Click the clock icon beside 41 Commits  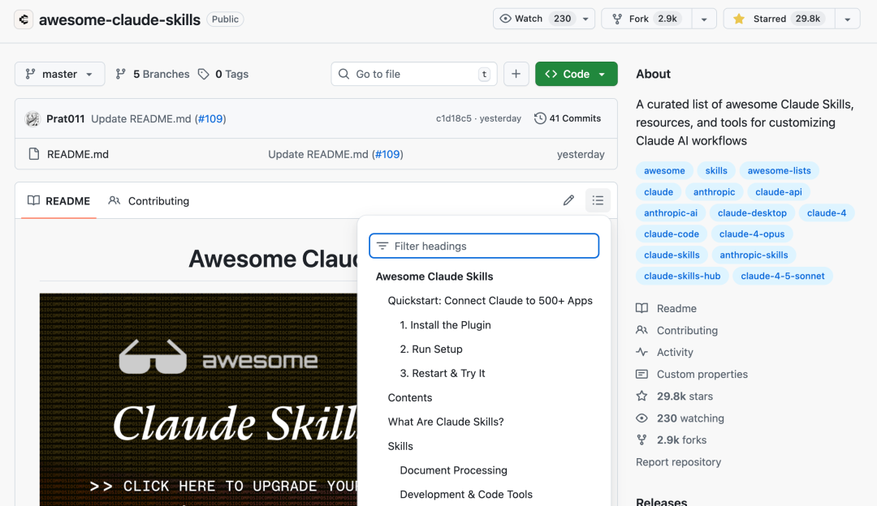pos(540,118)
